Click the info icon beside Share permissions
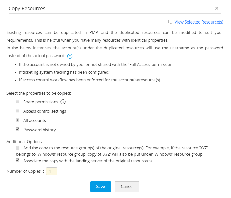Viewport: 231px width, 198px height. coord(63,102)
